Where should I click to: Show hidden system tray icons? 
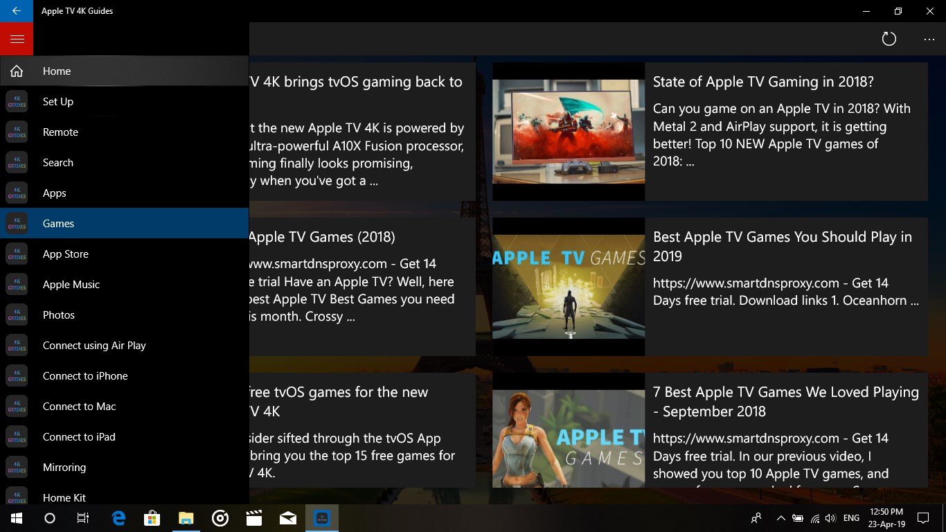point(780,518)
